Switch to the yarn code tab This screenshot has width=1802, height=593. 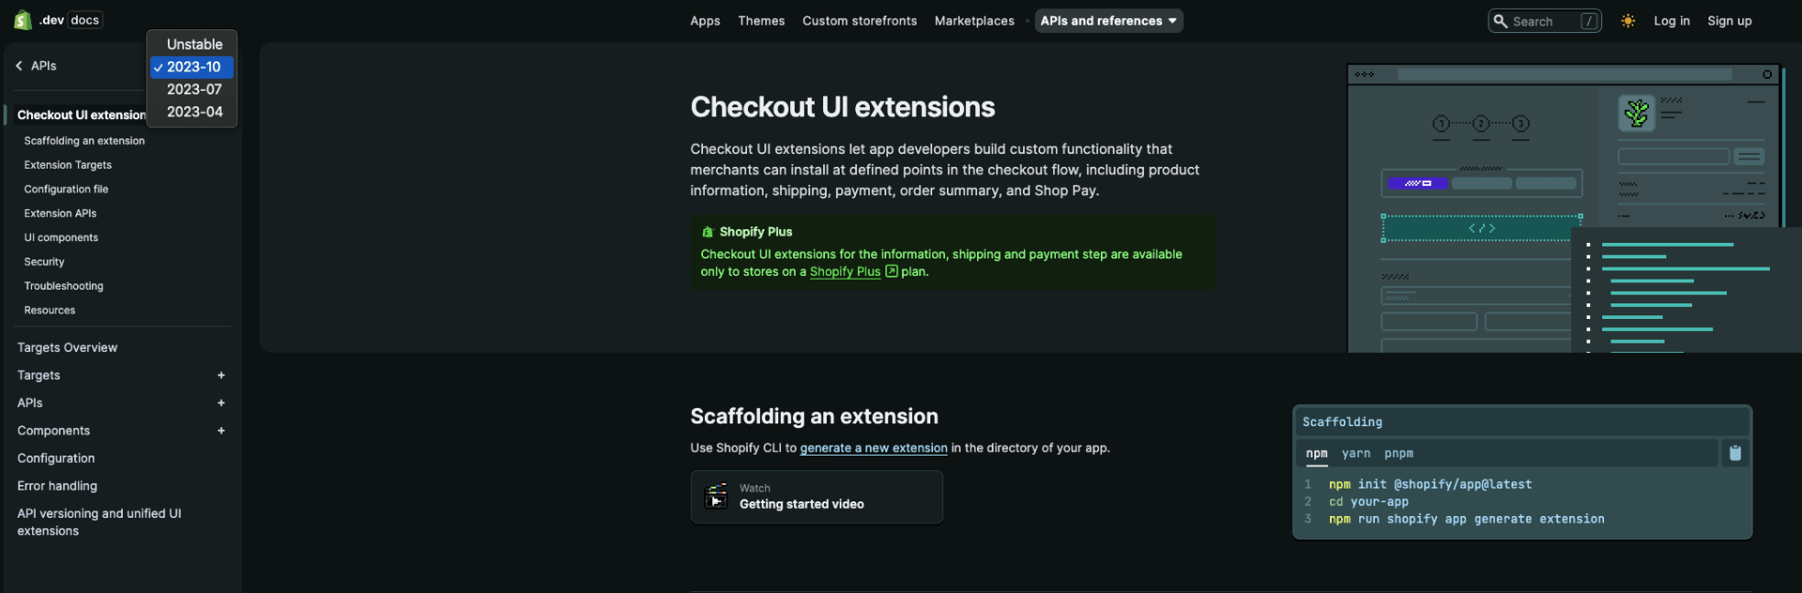pos(1356,453)
